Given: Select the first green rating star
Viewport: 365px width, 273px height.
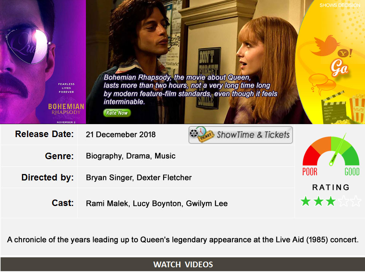Looking at the screenshot, I should coord(306,201).
